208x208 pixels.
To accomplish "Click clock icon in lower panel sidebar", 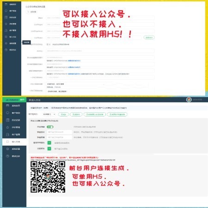I will tap(7, 156).
